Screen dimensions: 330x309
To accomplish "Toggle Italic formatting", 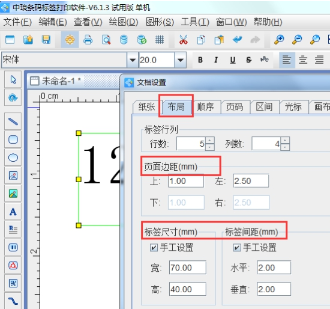I will [216, 60].
